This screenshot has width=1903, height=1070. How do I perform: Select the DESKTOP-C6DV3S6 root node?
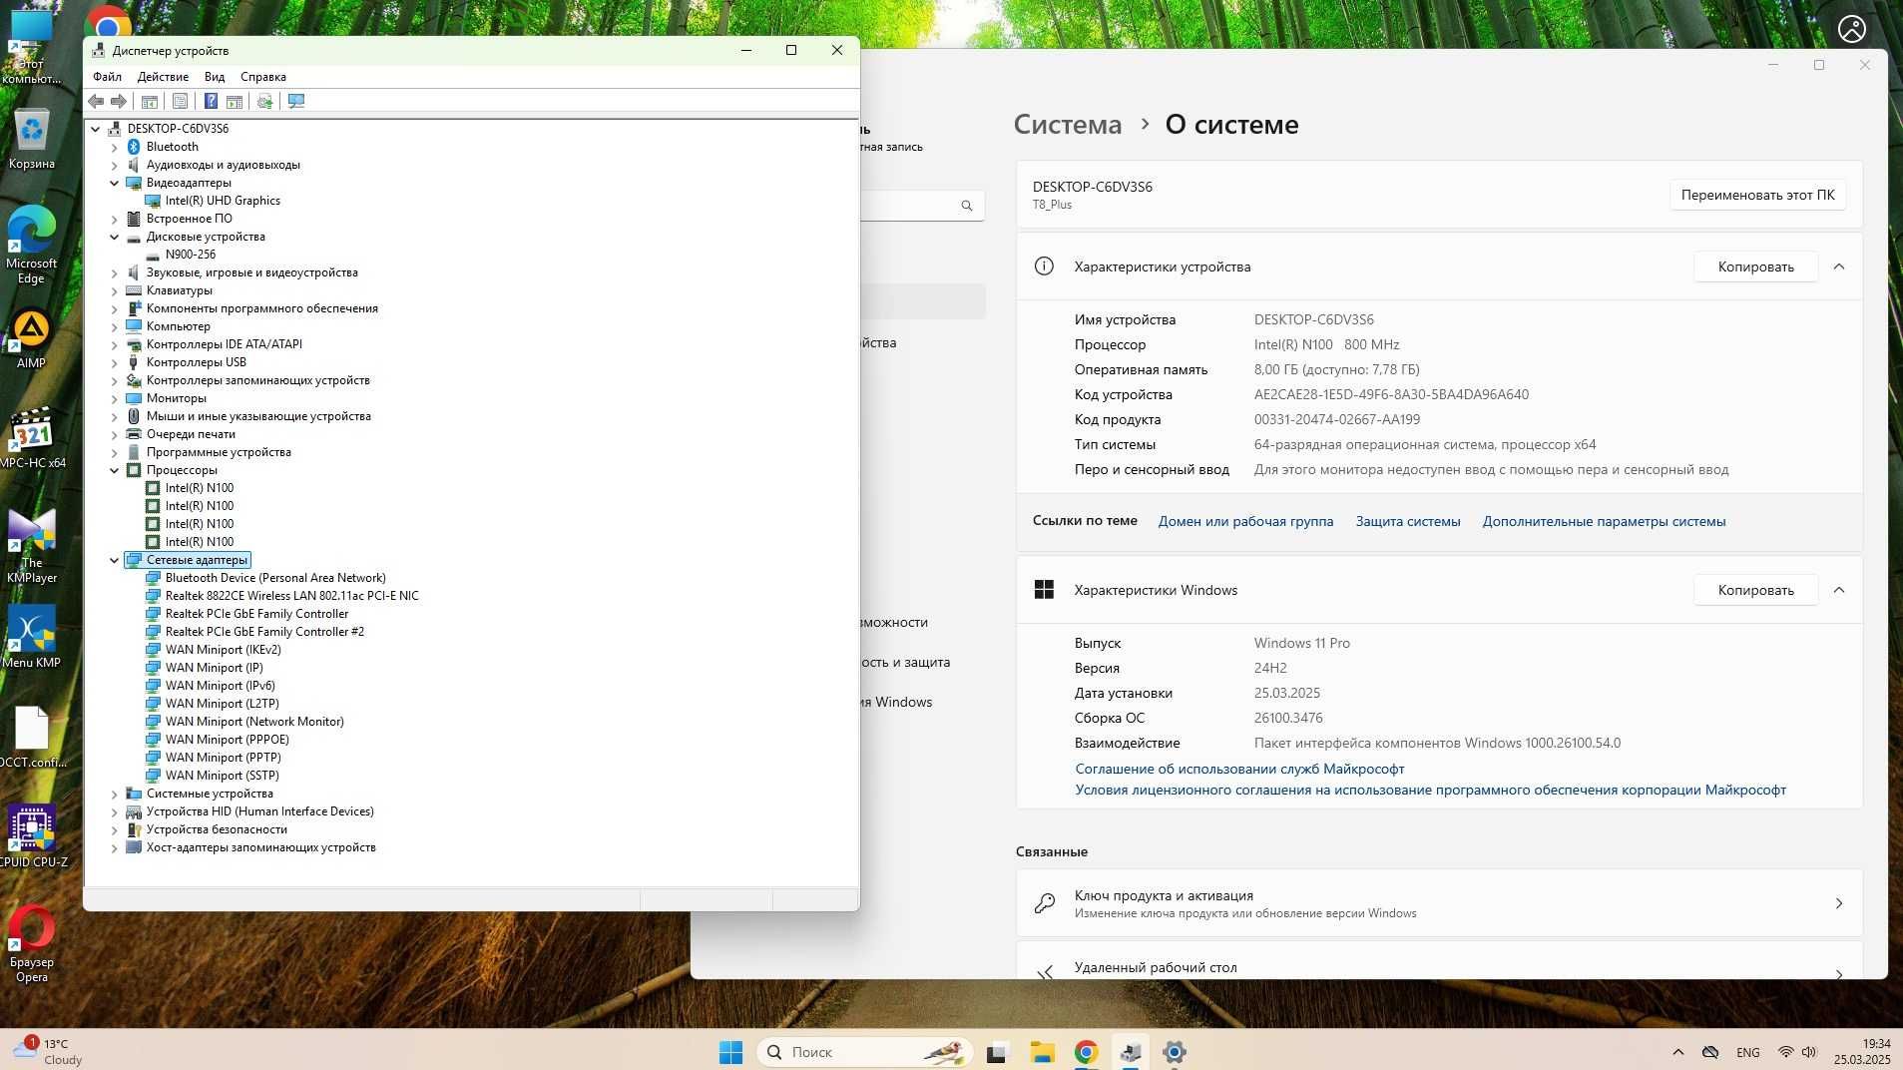point(178,129)
